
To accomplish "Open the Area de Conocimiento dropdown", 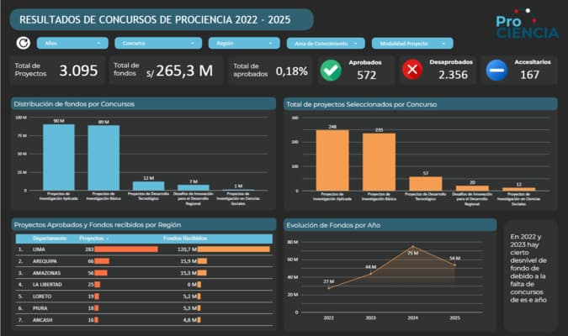I will 326,44.
